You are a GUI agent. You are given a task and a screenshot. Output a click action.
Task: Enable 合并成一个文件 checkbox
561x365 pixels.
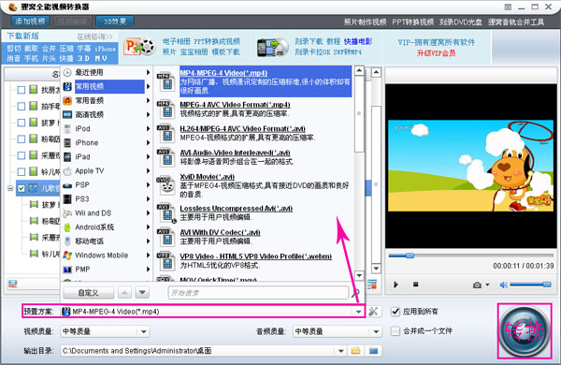pyautogui.click(x=396, y=330)
